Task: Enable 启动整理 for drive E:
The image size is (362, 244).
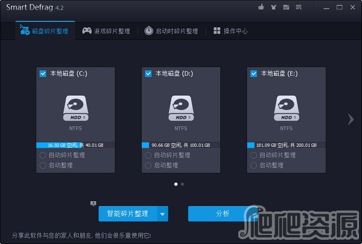Action: coord(253,165)
